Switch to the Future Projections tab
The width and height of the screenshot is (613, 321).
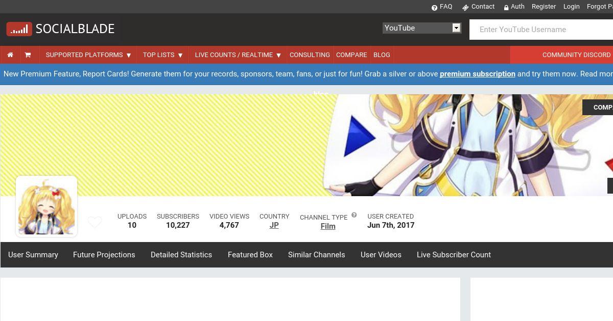(104, 255)
